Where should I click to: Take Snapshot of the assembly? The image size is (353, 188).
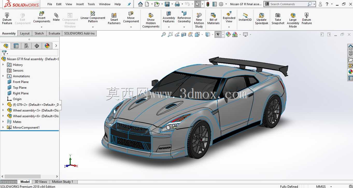pos(278,19)
